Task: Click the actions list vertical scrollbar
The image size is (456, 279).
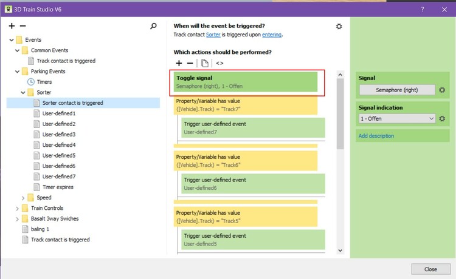Action: [x=340, y=115]
